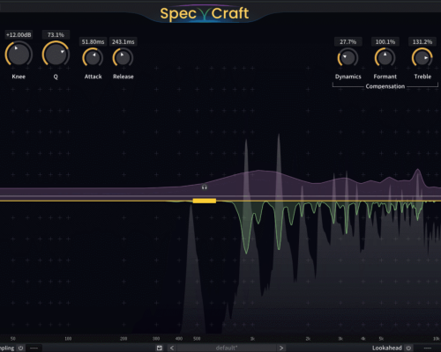Click the Attack knob
The height and width of the screenshot is (352, 441).
(93, 58)
